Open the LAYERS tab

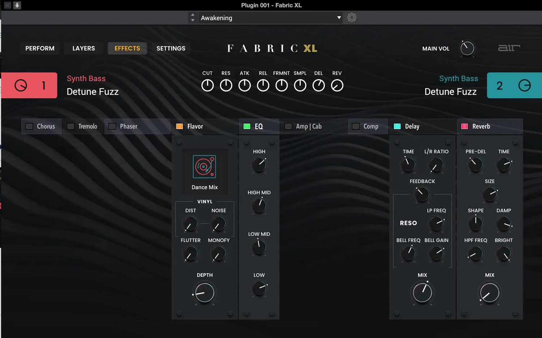(83, 48)
